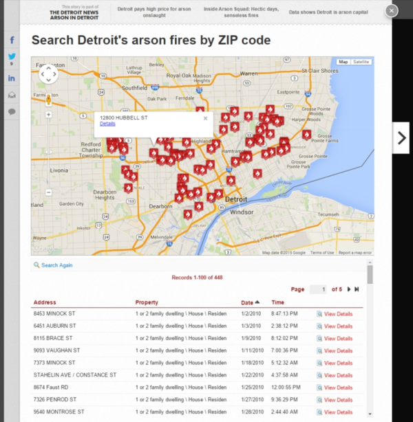This screenshot has width=413, height=422.
Task: Open comments with the speech bubble icon
Action: (x=12, y=111)
